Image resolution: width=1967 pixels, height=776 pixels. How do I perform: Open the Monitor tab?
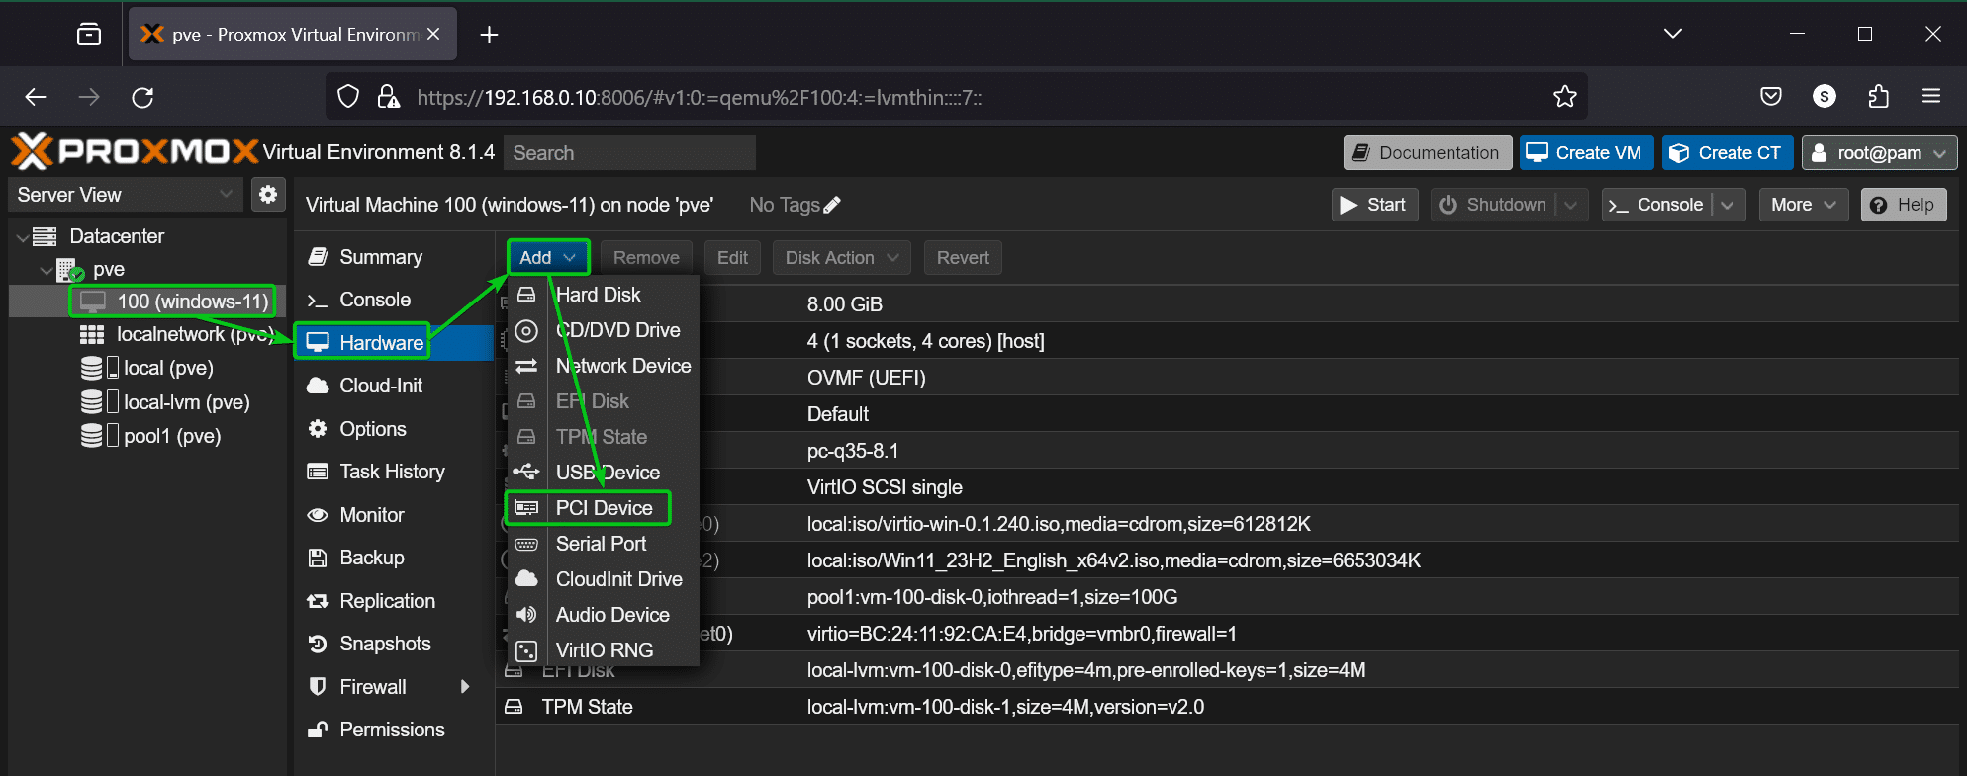[394, 515]
